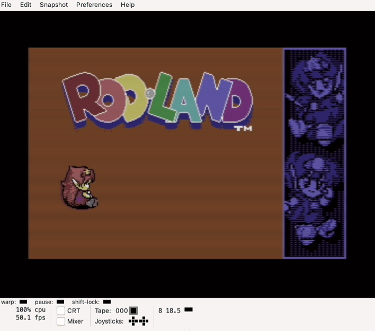Click the pause indicator LED
This screenshot has width=375, height=331.
pyautogui.click(x=60, y=302)
